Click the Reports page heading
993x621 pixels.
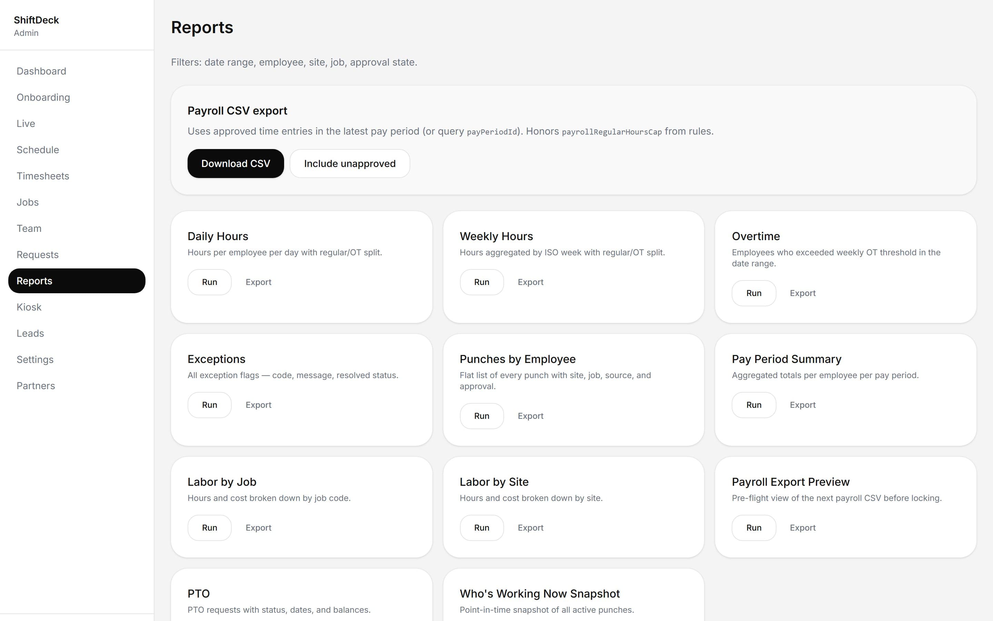pos(202,28)
